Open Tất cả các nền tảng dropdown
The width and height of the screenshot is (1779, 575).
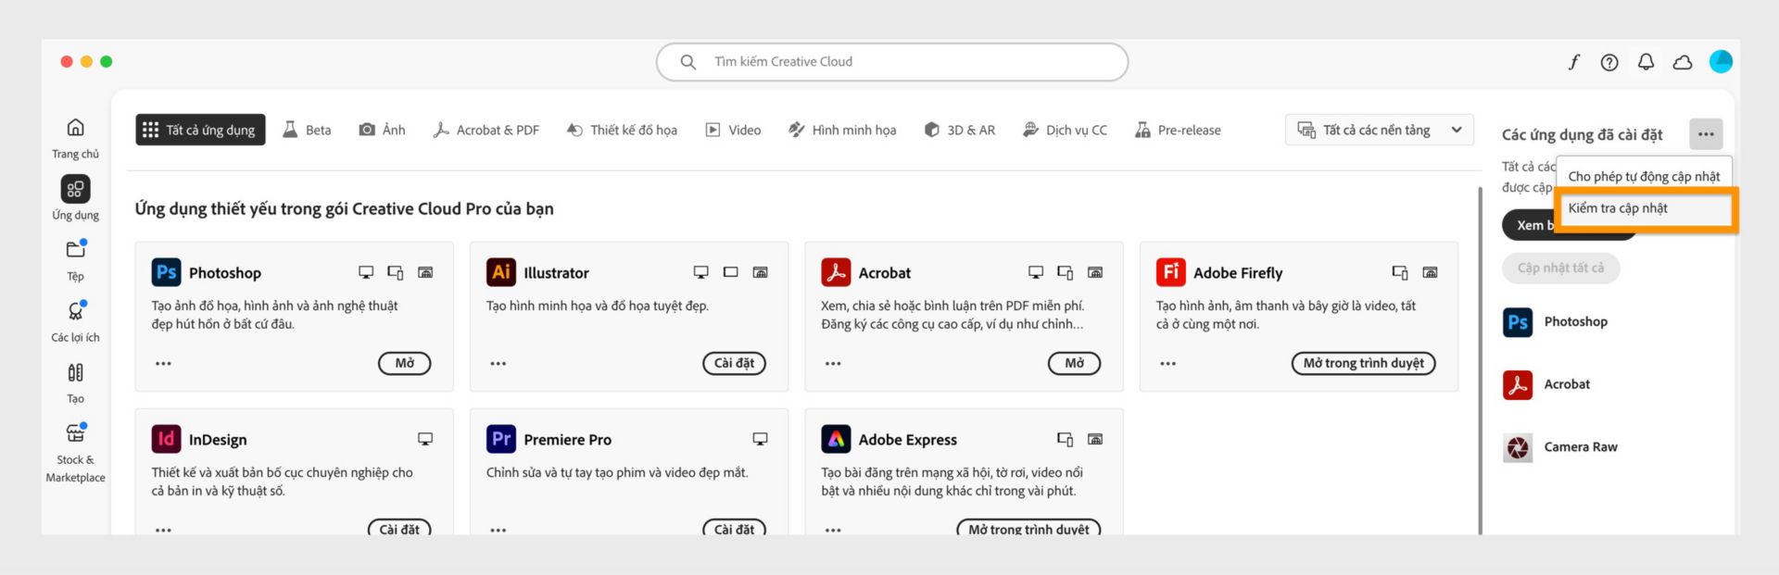(x=1379, y=130)
